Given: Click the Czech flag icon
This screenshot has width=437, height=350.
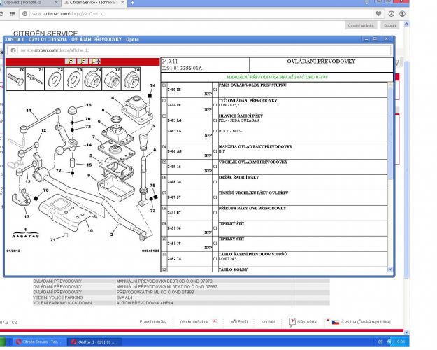Looking at the screenshot, I should click(336, 322).
